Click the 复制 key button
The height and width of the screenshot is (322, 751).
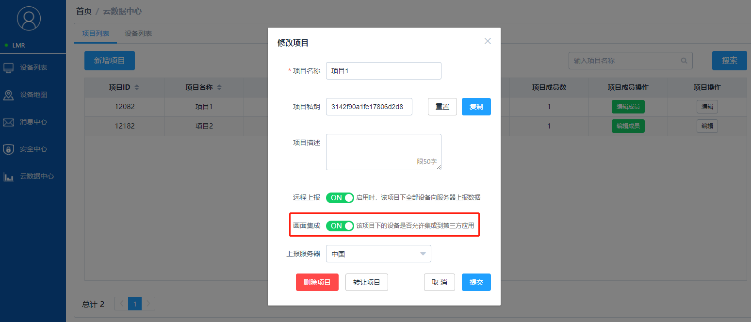(476, 107)
